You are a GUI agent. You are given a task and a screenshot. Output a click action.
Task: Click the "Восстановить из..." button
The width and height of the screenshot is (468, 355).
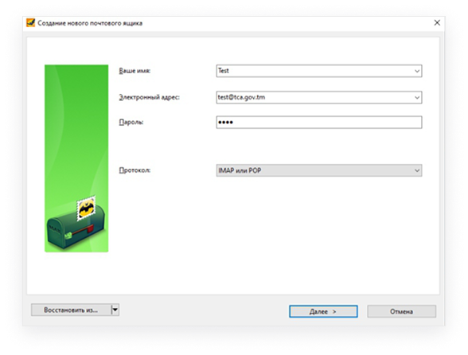click(x=71, y=310)
